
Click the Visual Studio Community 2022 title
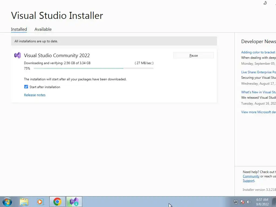57,55
